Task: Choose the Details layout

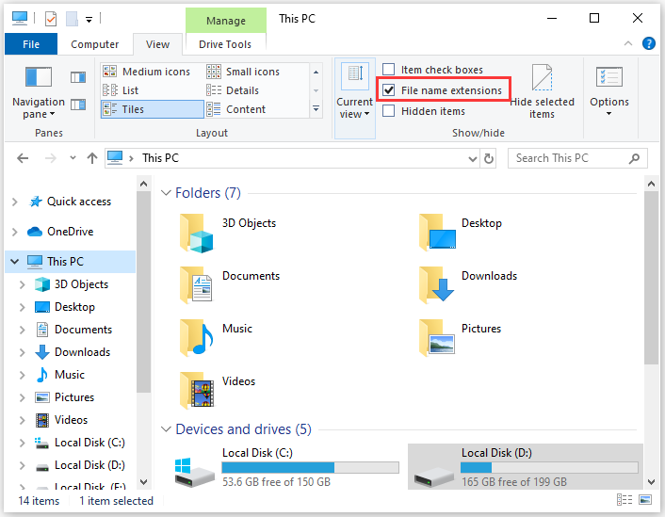Action: tap(233, 90)
